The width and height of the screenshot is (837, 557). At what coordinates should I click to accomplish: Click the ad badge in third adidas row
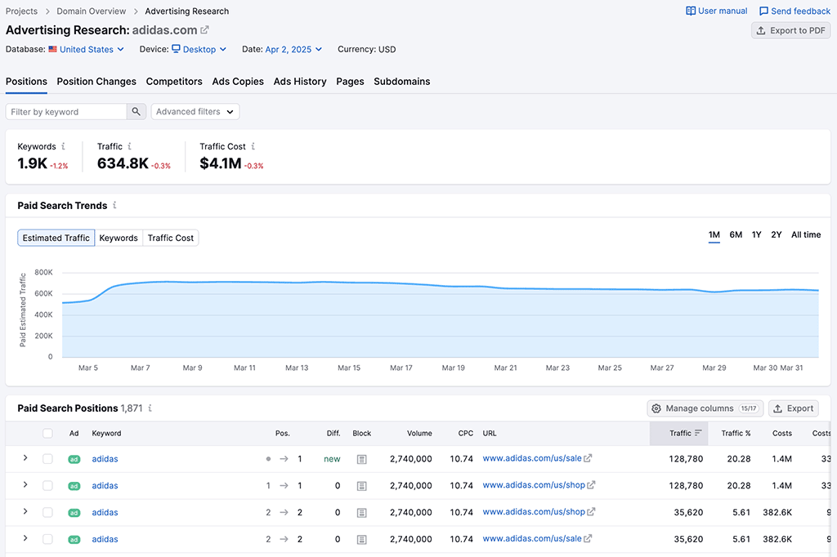[74, 513]
